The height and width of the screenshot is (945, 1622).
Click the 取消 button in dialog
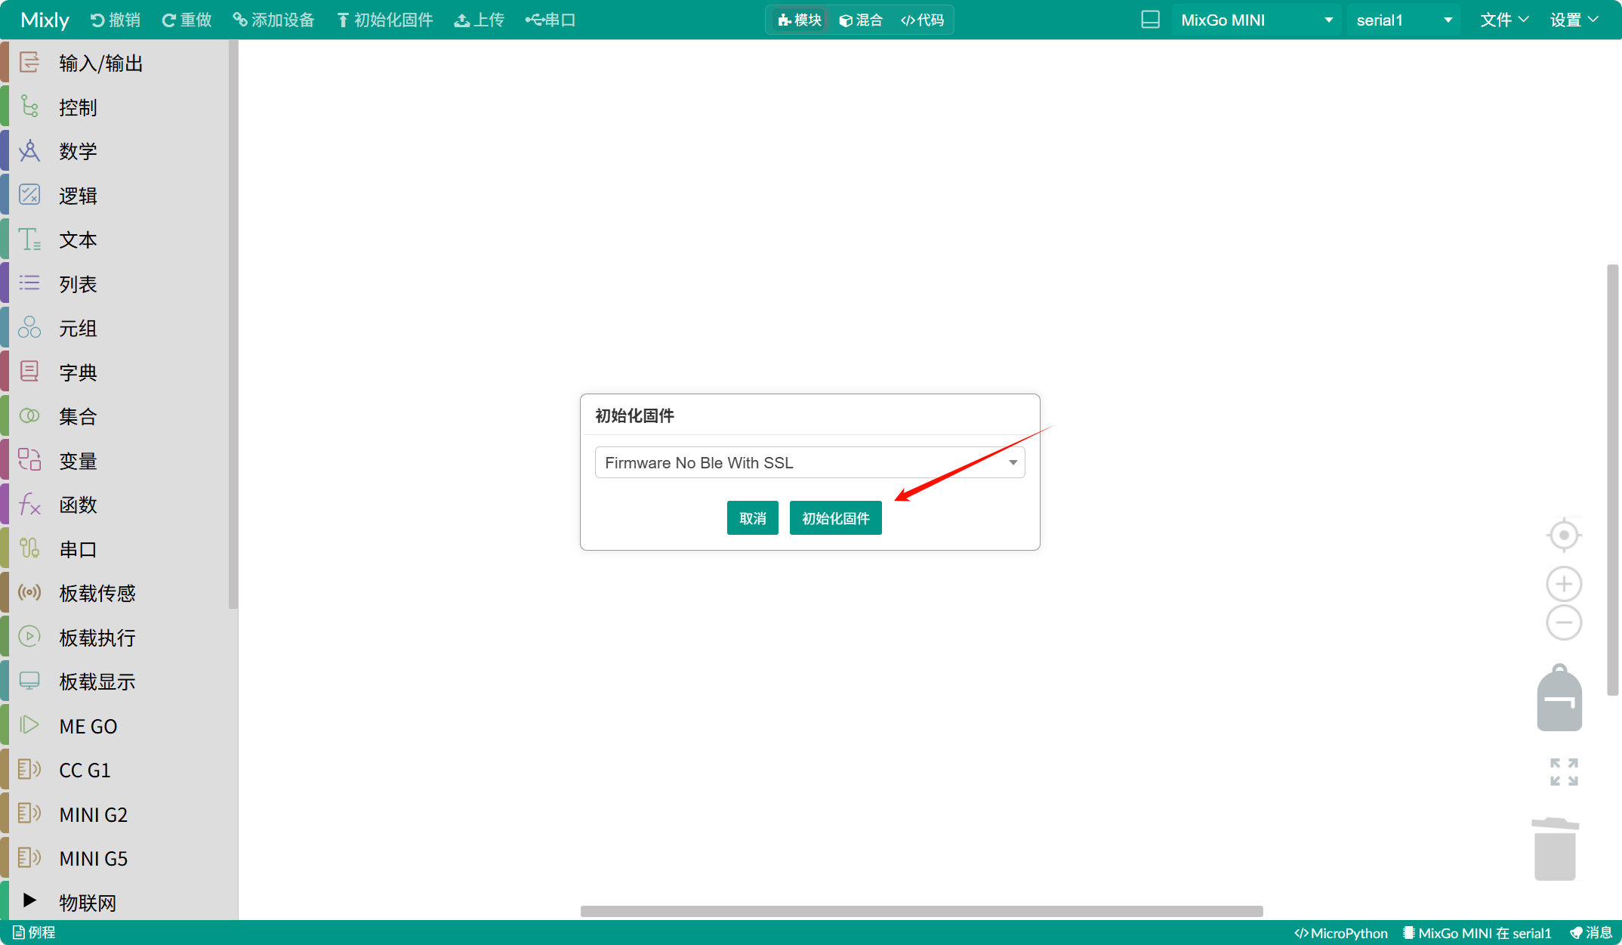pos(752,518)
